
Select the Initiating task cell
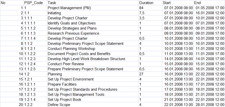[x=93, y=13]
